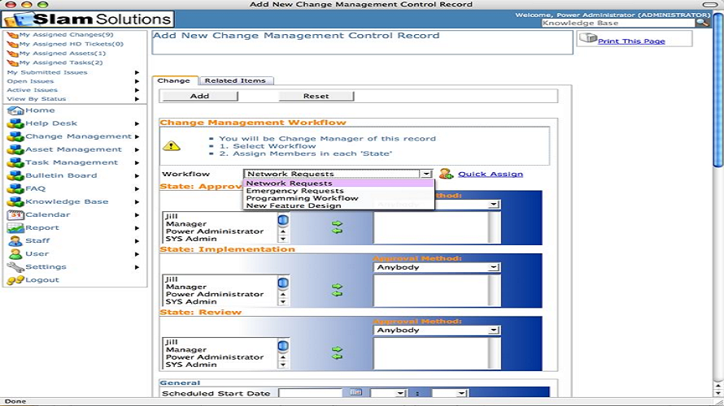Click the down arrow of the Review list scrollbar

pos(283,365)
